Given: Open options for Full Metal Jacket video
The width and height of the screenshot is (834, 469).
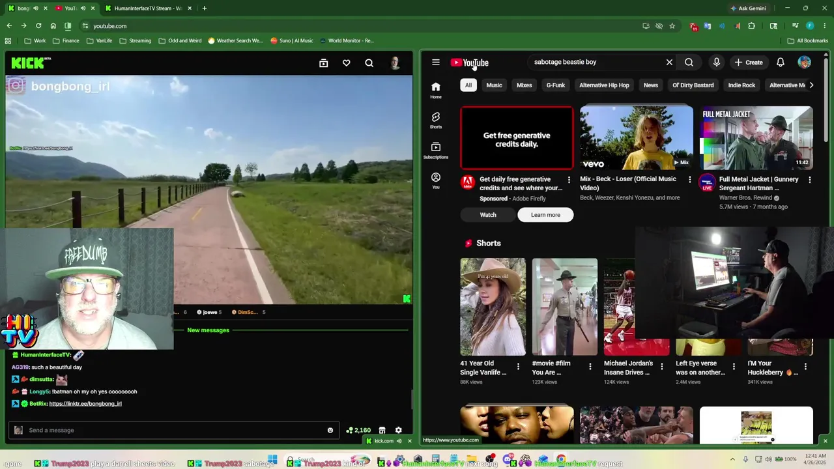Looking at the screenshot, I should [810, 180].
